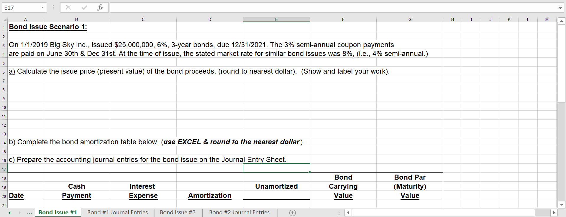Click inside the formula bar input
Screen dimensions: 566x217
coord(333,8)
